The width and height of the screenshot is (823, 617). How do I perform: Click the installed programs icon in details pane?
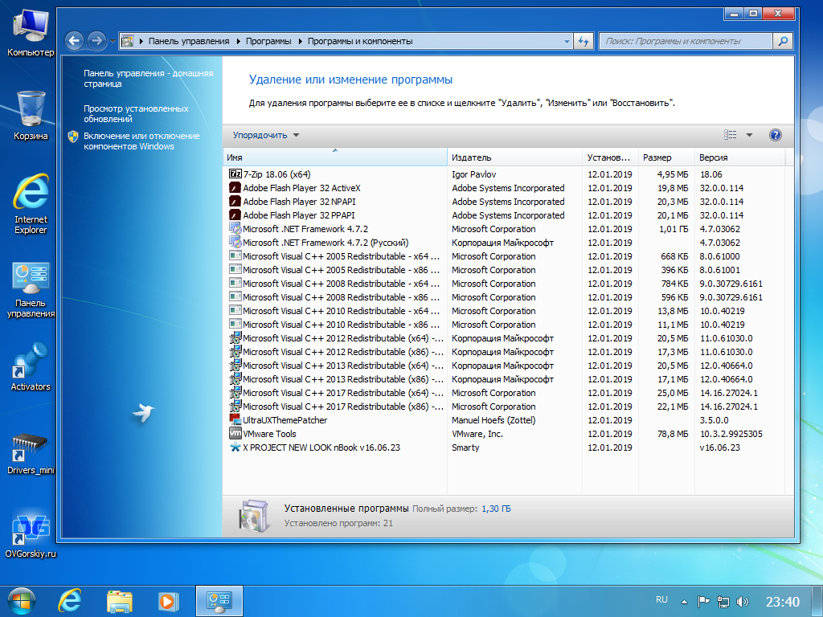pyautogui.click(x=254, y=516)
